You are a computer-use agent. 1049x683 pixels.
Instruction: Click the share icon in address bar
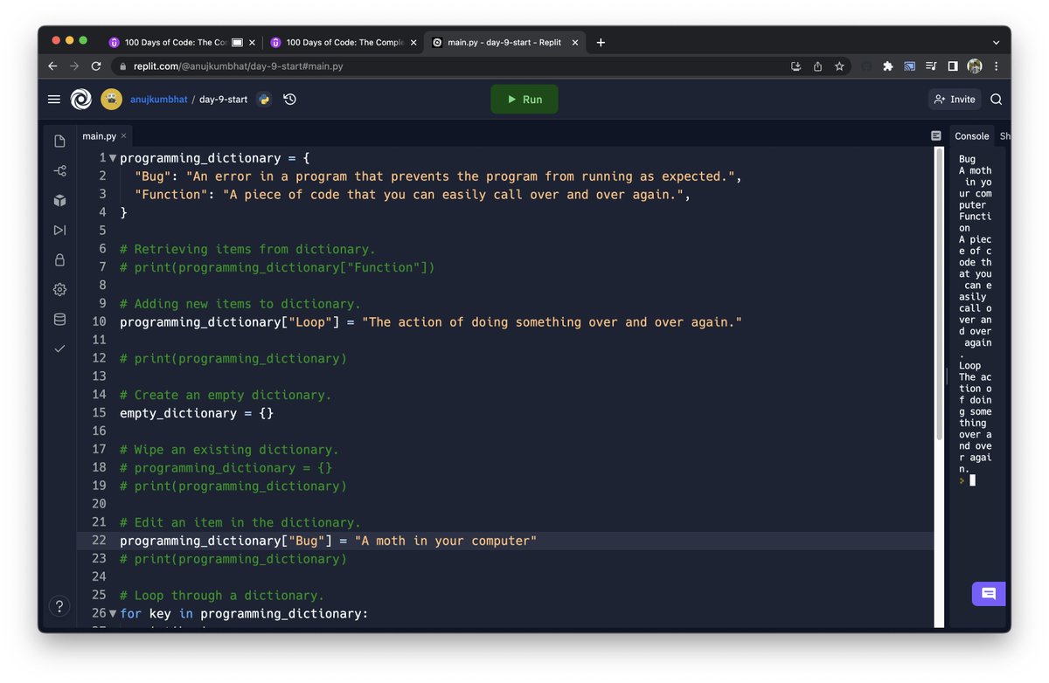pos(817,66)
